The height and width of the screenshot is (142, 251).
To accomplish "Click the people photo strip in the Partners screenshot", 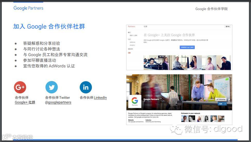I will pyautogui.click(x=187, y=63).
